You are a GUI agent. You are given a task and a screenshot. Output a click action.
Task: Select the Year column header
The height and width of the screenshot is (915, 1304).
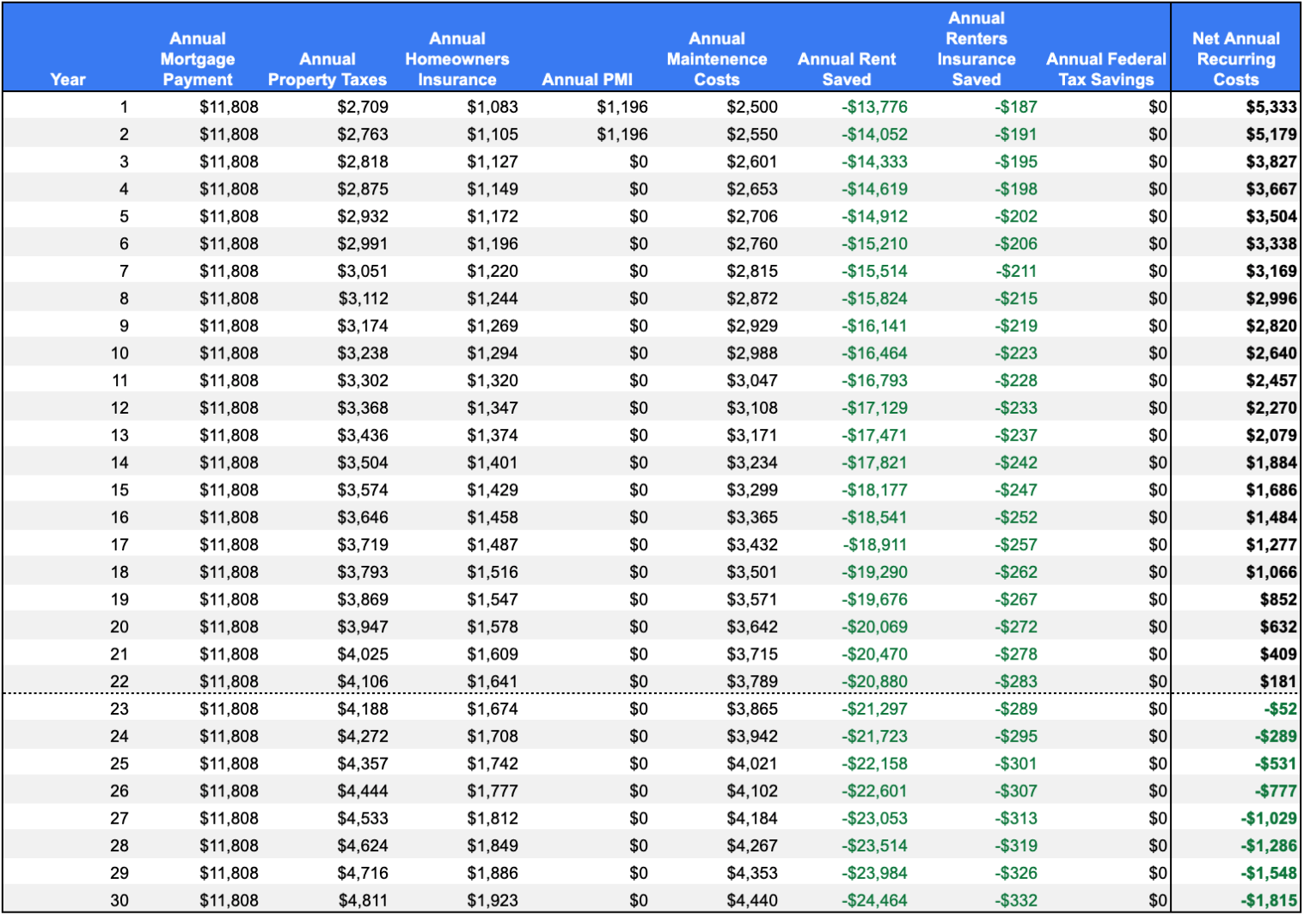coord(68,80)
